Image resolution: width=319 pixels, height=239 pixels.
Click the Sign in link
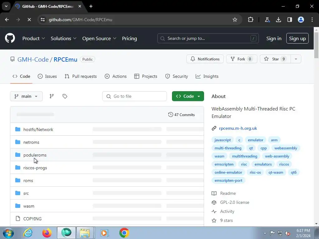coord(274,38)
